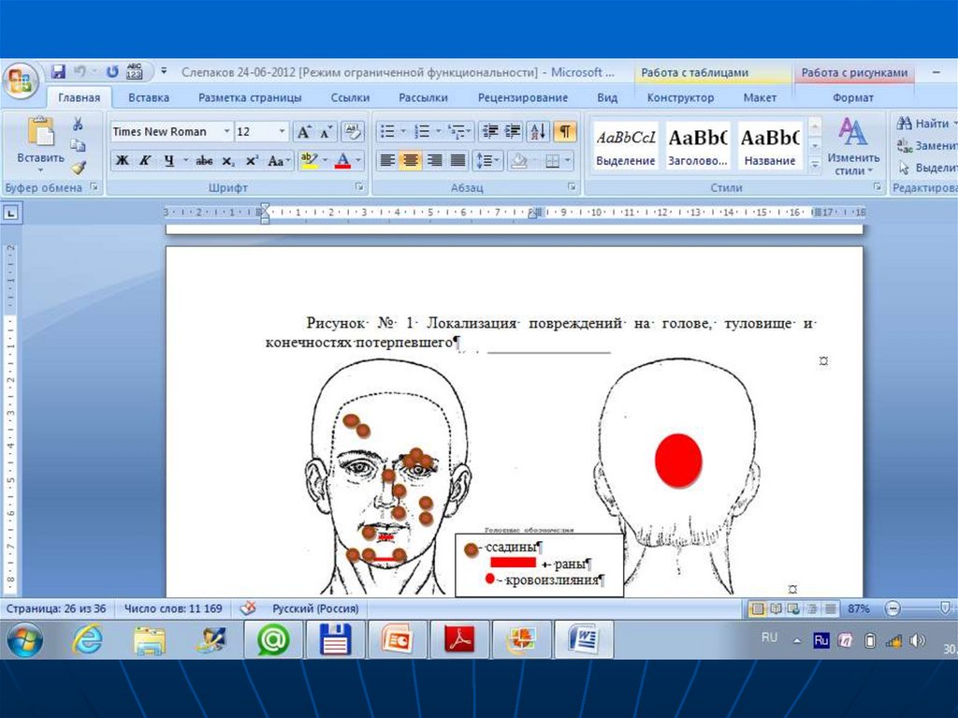Screen dimensions: 958x718
Task: Click the Format Painter brush icon
Action: pyautogui.click(x=79, y=167)
